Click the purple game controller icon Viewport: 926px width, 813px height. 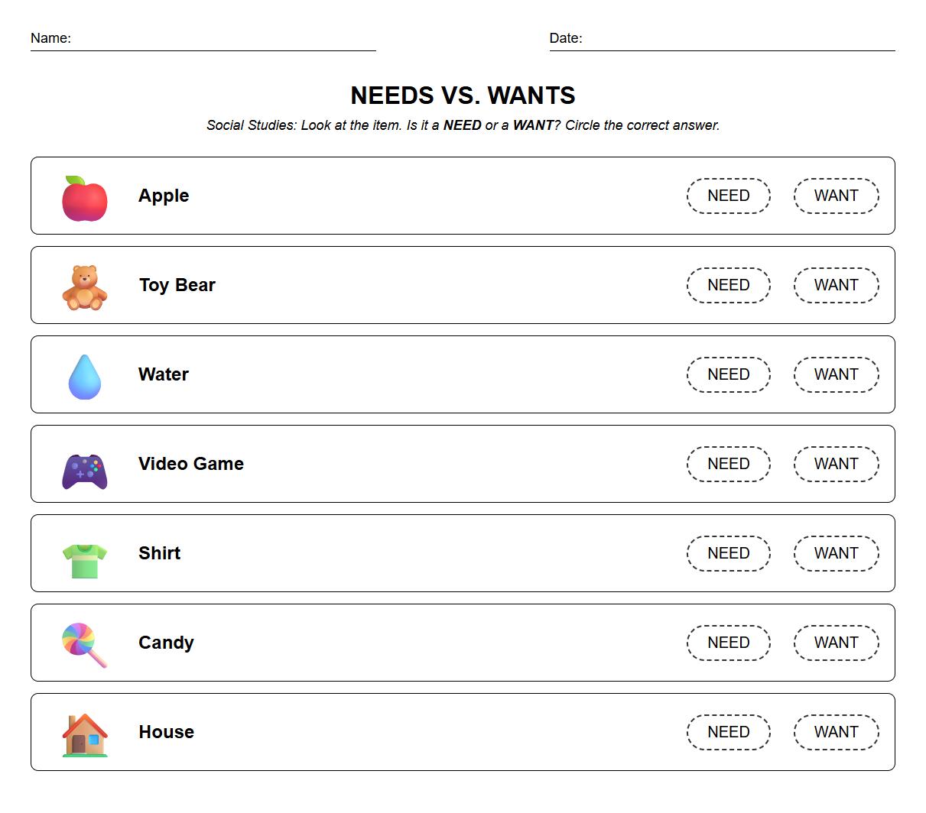pos(84,471)
